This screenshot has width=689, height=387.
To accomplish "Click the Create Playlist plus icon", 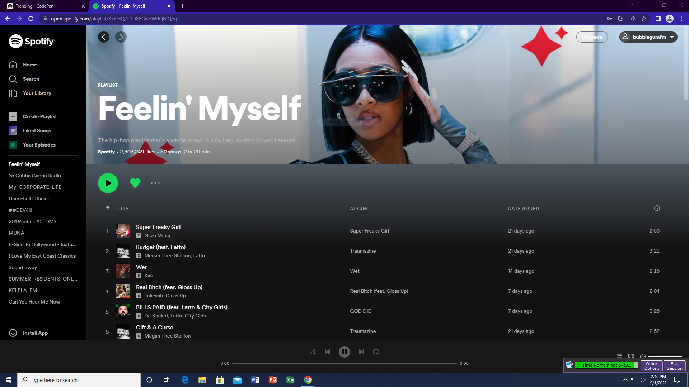I will [13, 116].
